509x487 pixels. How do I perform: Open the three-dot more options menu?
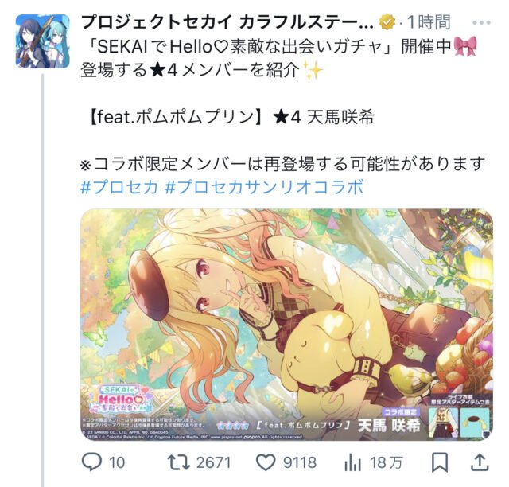(481, 23)
